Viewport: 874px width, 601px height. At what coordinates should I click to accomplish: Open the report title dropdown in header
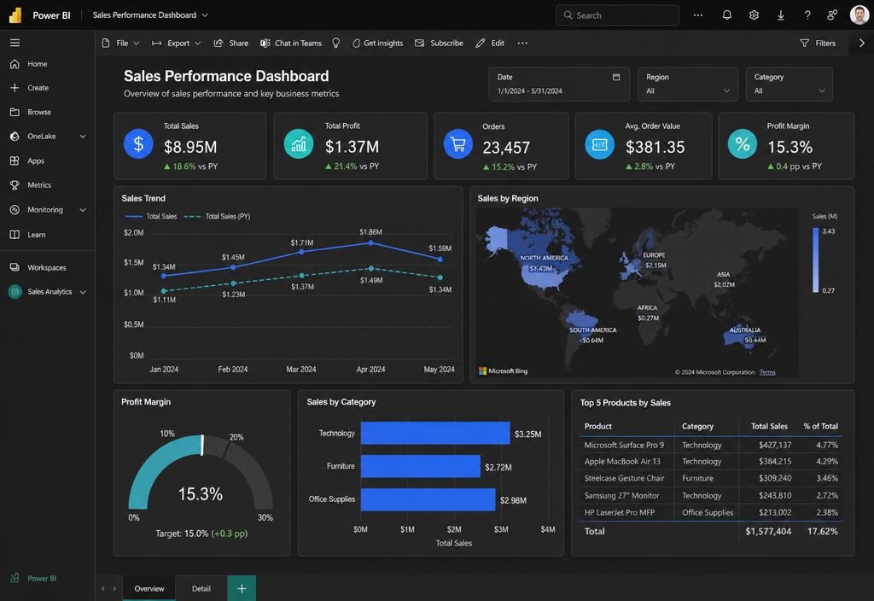pyautogui.click(x=150, y=15)
